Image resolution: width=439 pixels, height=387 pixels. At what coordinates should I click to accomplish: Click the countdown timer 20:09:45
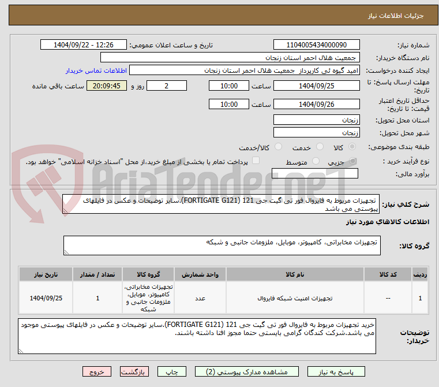pos(106,85)
